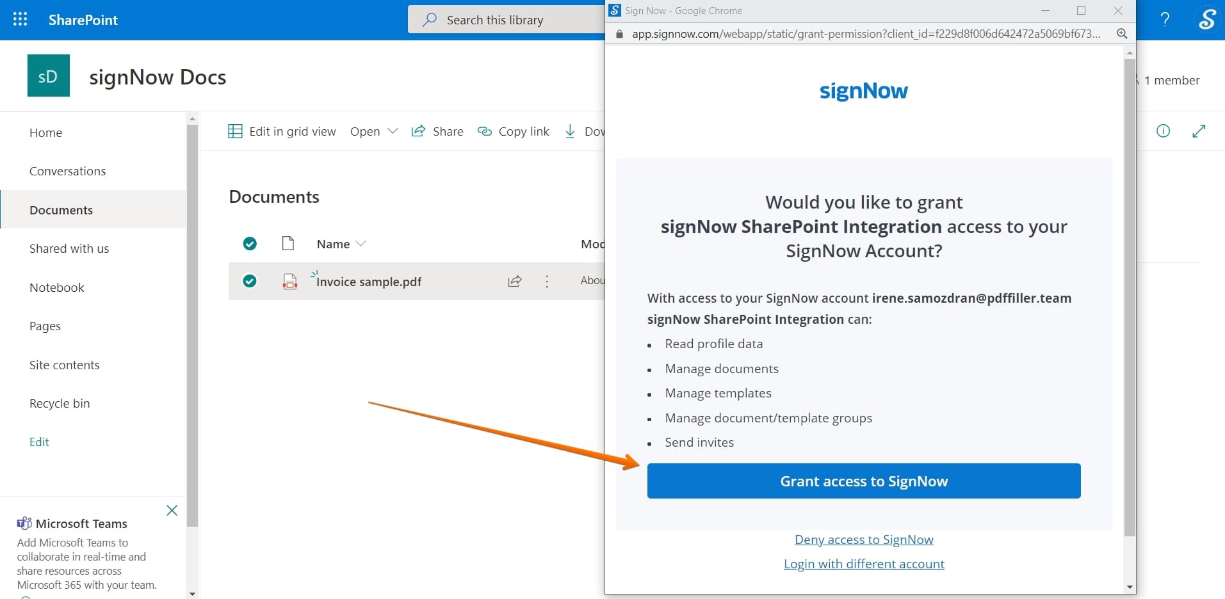
Task: Open the account profile icon in SharePoint header
Action: (x=1206, y=20)
